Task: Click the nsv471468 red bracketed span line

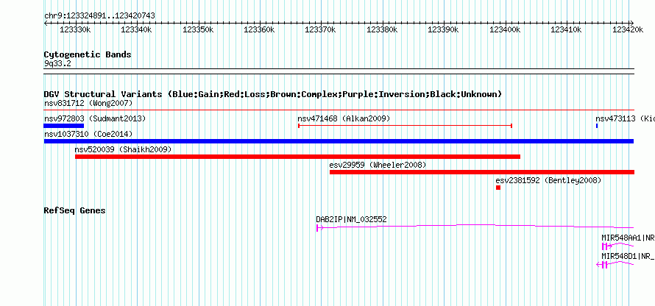Action: tap(406, 126)
